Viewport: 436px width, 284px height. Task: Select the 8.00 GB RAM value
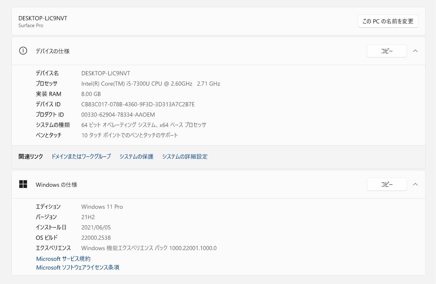(x=91, y=94)
